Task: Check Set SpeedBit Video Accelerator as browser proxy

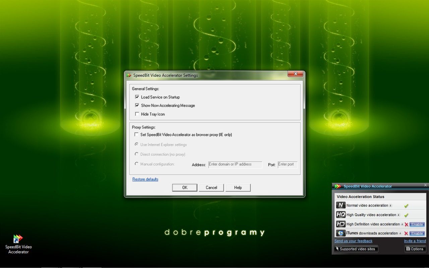Action: (x=136, y=134)
